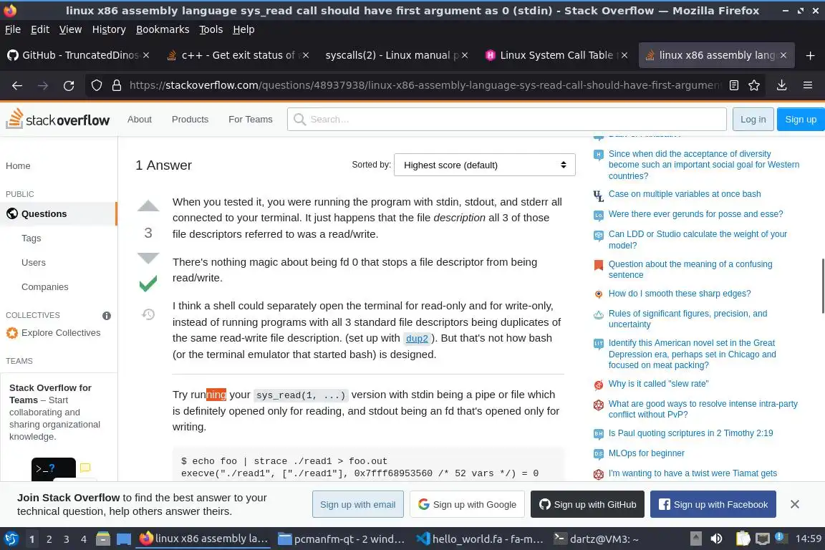825x550 pixels.
Task: Reload the page with the refresh icon
Action: point(69,85)
